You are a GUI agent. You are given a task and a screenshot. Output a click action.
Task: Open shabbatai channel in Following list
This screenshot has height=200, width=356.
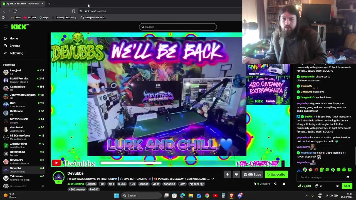[24, 129]
